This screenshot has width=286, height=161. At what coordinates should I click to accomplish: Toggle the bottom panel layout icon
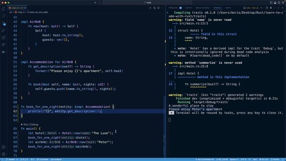(x=275, y=3)
